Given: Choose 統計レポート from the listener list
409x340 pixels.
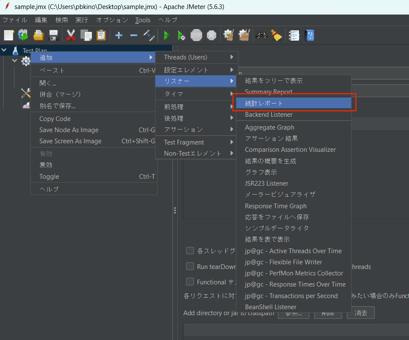Looking at the screenshot, I should pyautogui.click(x=294, y=103).
